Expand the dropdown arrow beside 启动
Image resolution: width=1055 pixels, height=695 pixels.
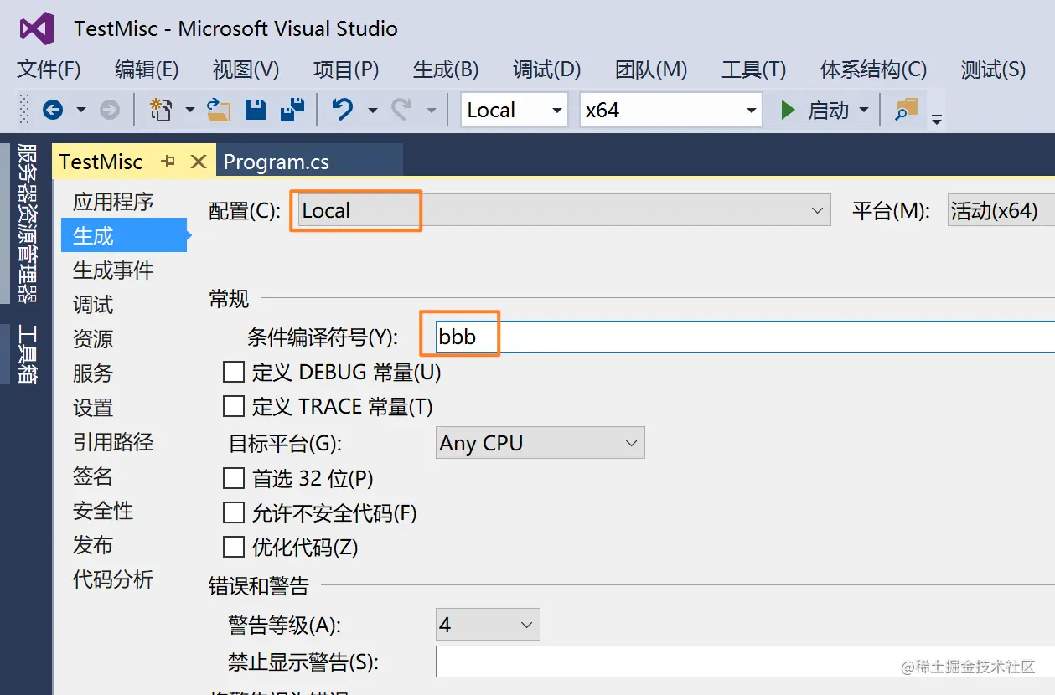pos(864,110)
